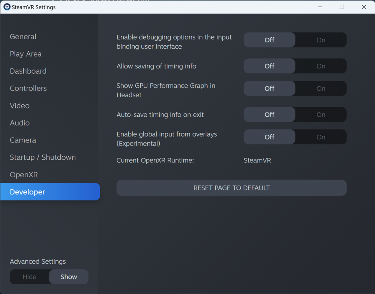Open the Controllers settings
This screenshot has width=375, height=294.
(28, 88)
